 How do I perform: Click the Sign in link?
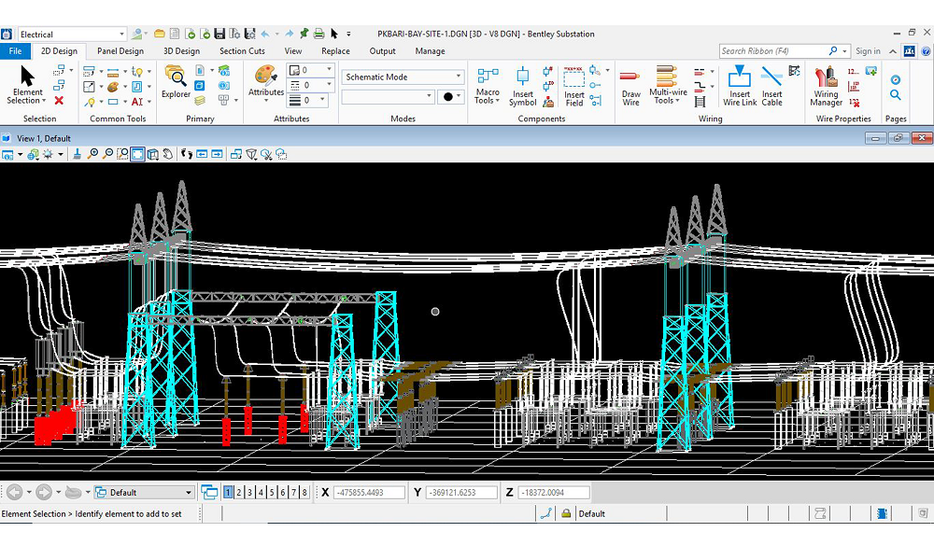coord(868,51)
